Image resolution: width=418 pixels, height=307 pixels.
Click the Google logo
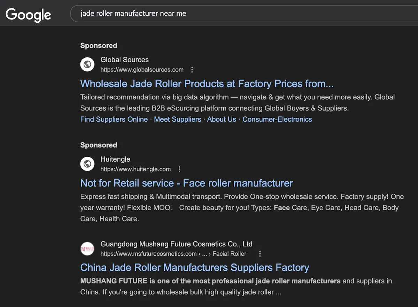[x=29, y=15]
